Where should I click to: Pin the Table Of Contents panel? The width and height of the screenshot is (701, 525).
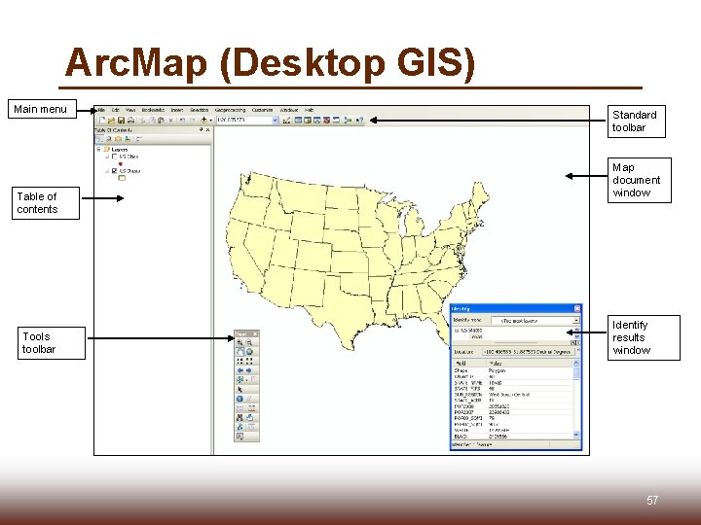(201, 130)
